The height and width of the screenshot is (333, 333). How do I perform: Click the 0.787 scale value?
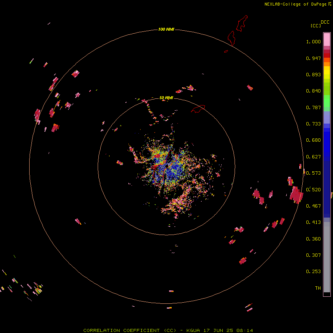pos(313,107)
